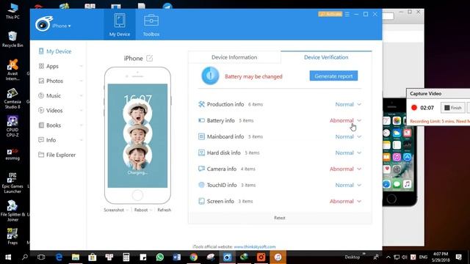Click the iTools eye logo
This screenshot has height=264, width=470.
43,24
